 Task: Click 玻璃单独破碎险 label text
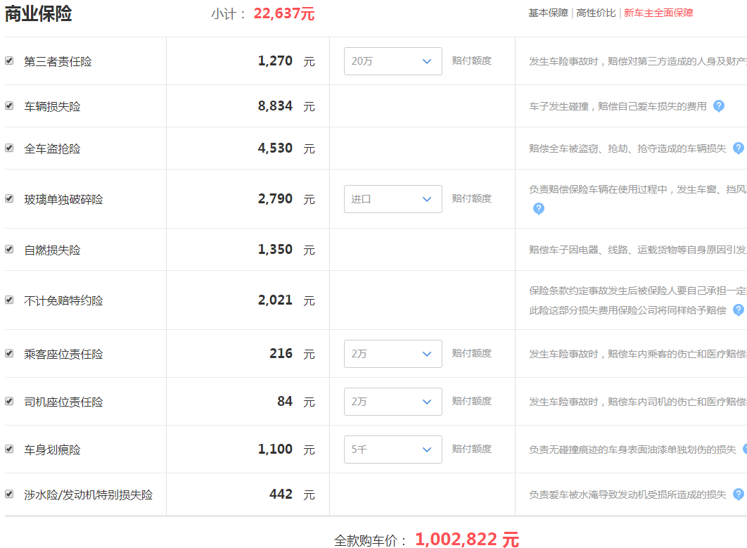coord(63,199)
